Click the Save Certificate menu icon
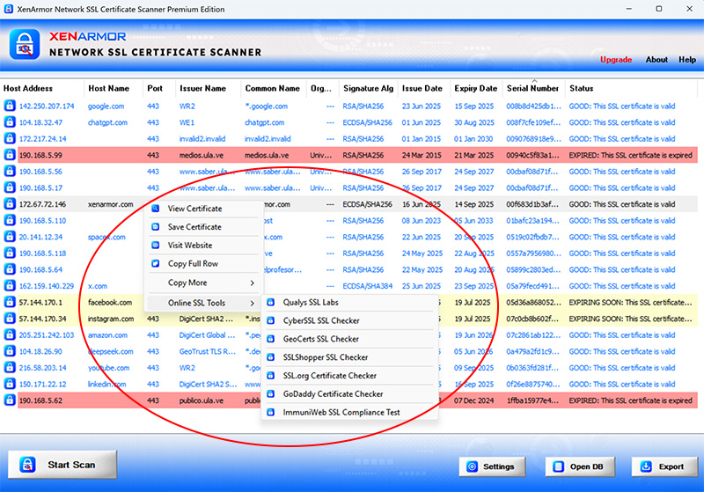 [156, 227]
